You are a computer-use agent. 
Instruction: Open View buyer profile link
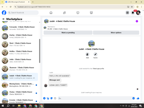98,68
